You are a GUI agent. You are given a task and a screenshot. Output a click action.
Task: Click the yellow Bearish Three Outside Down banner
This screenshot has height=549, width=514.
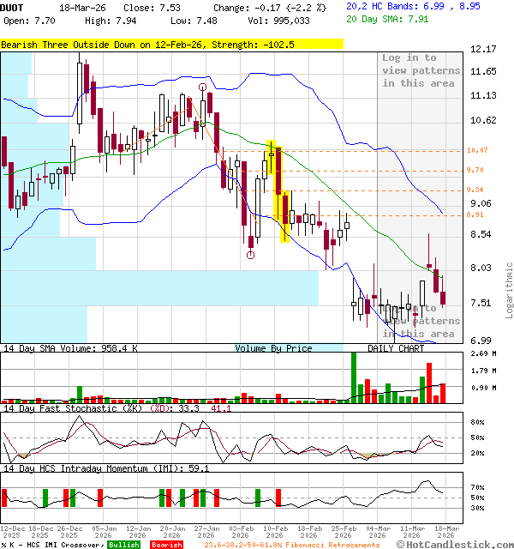[171, 44]
